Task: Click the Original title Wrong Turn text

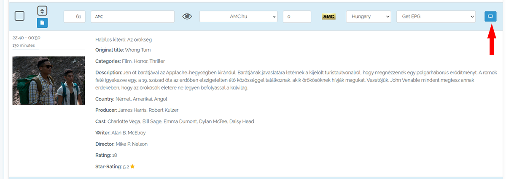Action: click(x=120, y=50)
